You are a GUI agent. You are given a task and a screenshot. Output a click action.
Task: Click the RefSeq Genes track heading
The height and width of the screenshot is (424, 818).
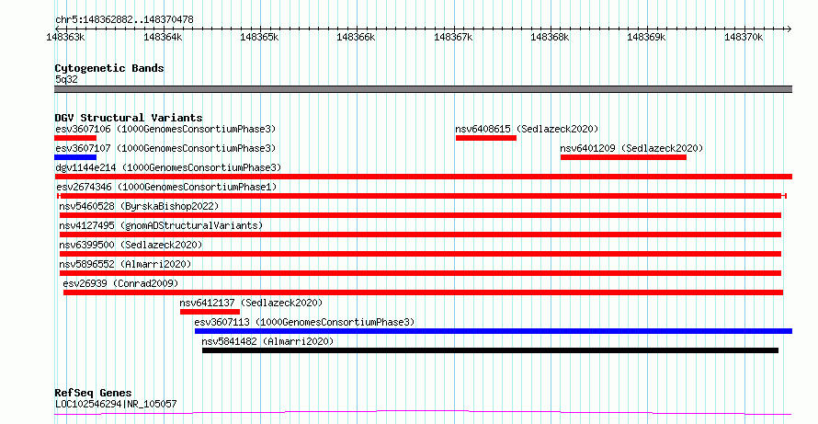pos(93,393)
